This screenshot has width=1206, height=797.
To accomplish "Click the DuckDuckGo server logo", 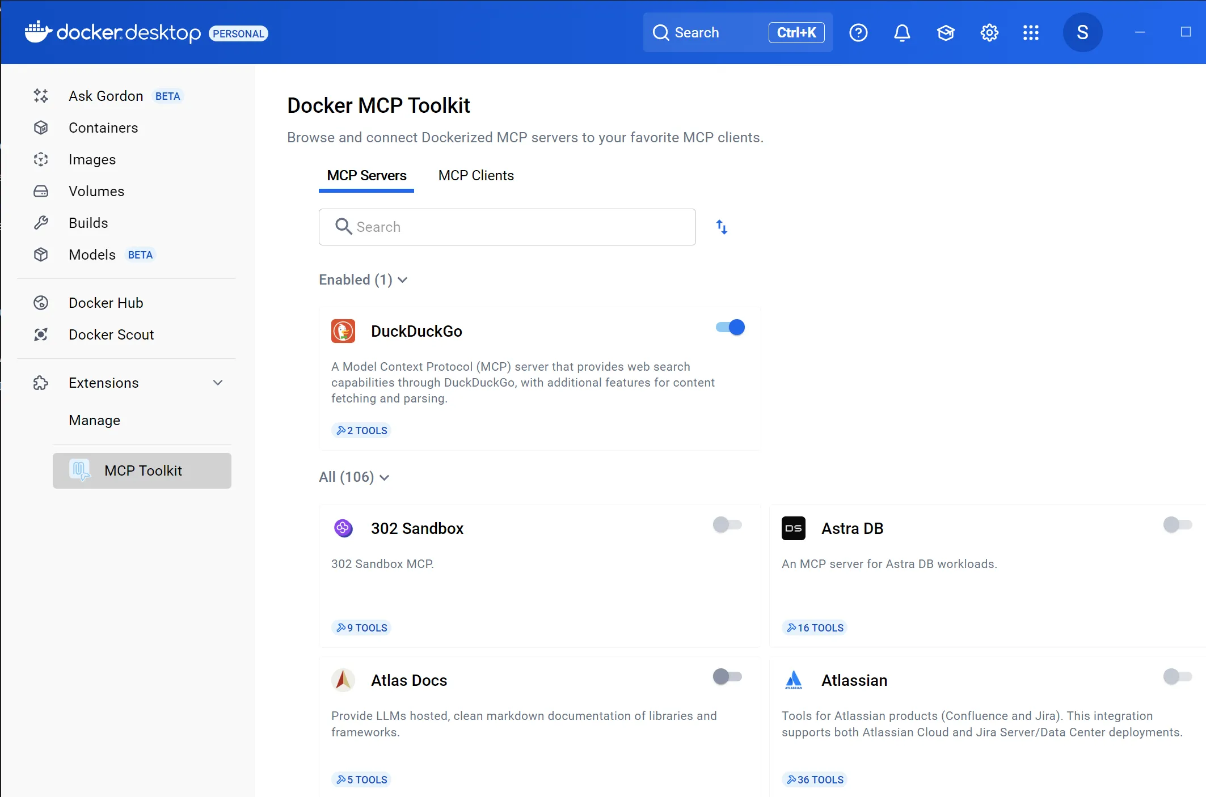I will (x=343, y=331).
